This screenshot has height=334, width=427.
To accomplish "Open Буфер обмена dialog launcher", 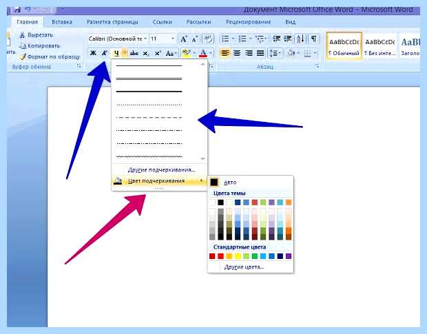I will (79, 66).
